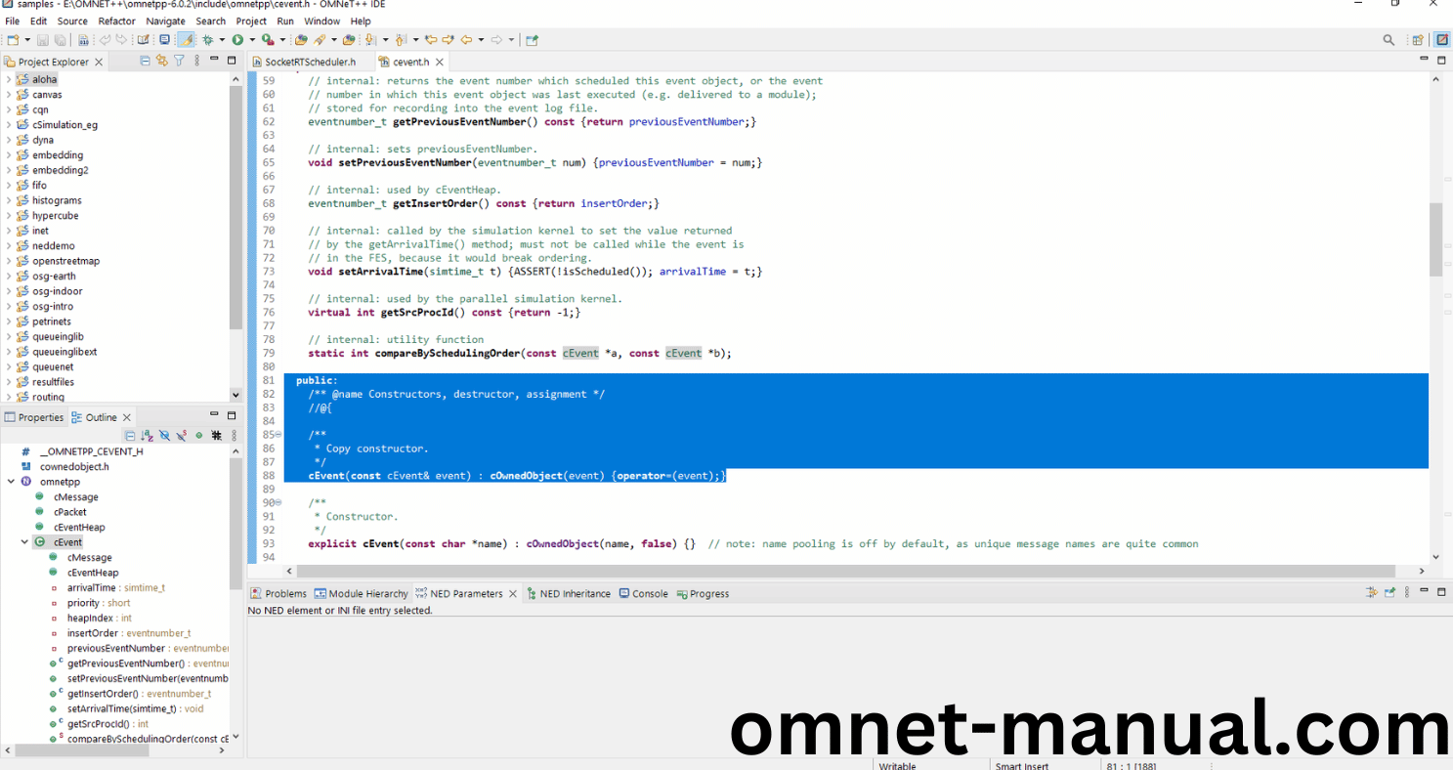Image resolution: width=1453 pixels, height=770 pixels.
Task: Select the routing project in Project Explorer
Action: pyautogui.click(x=48, y=397)
